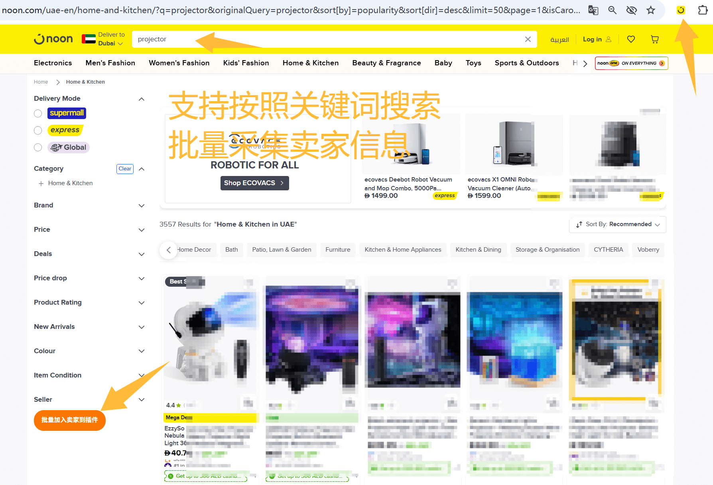Expand the Deals filter
The height and width of the screenshot is (485, 713).
pos(141,254)
